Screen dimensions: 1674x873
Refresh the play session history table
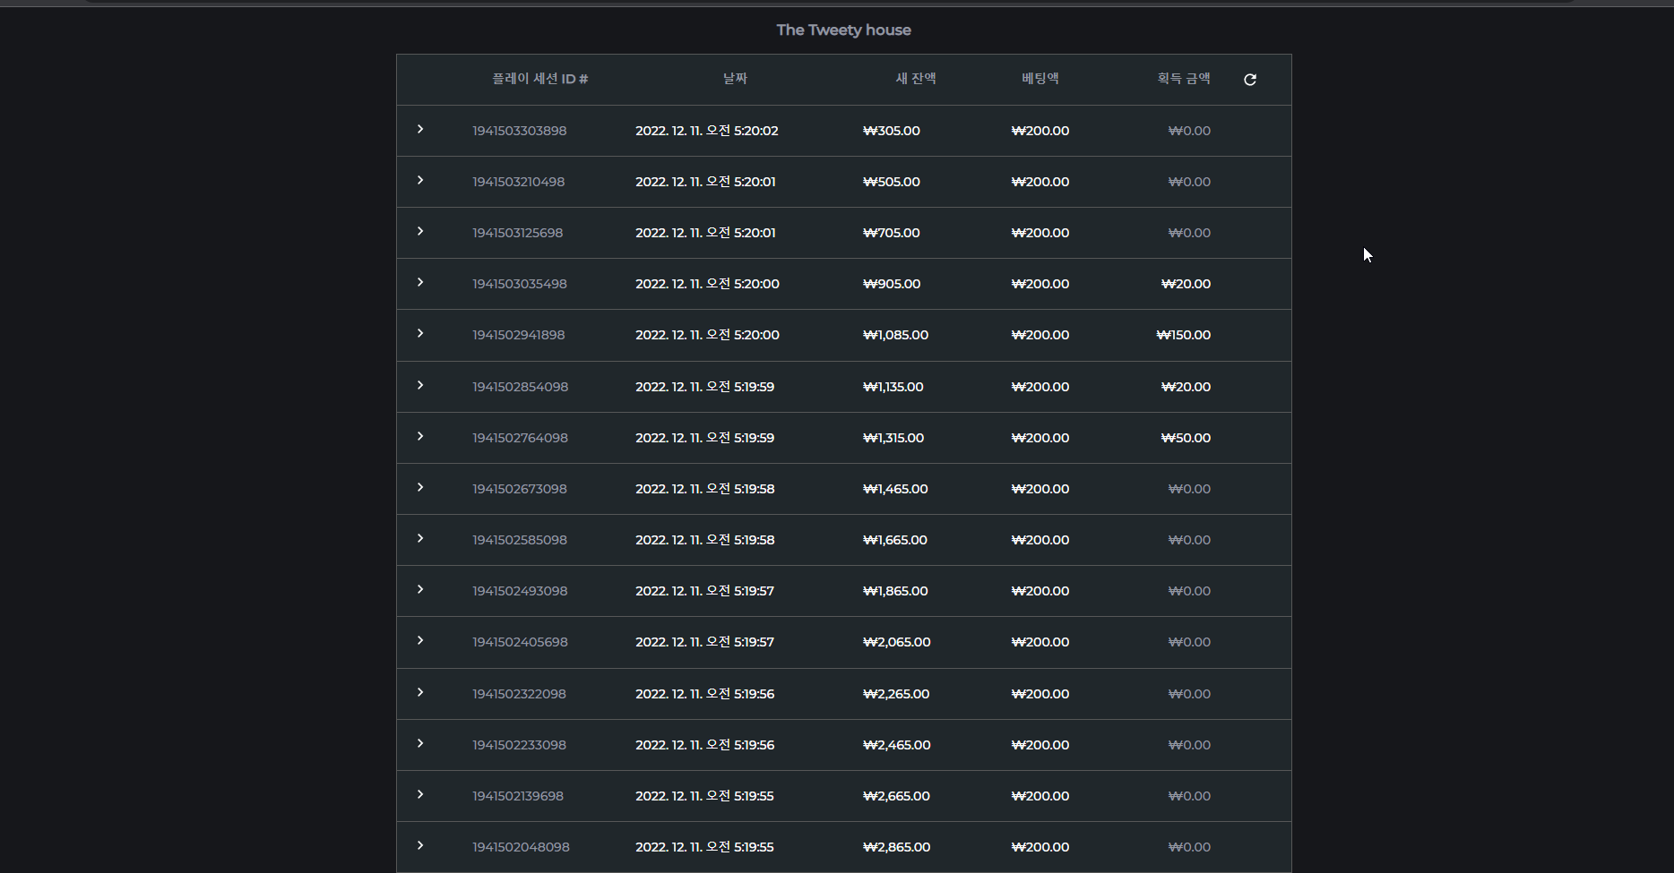pyautogui.click(x=1250, y=80)
